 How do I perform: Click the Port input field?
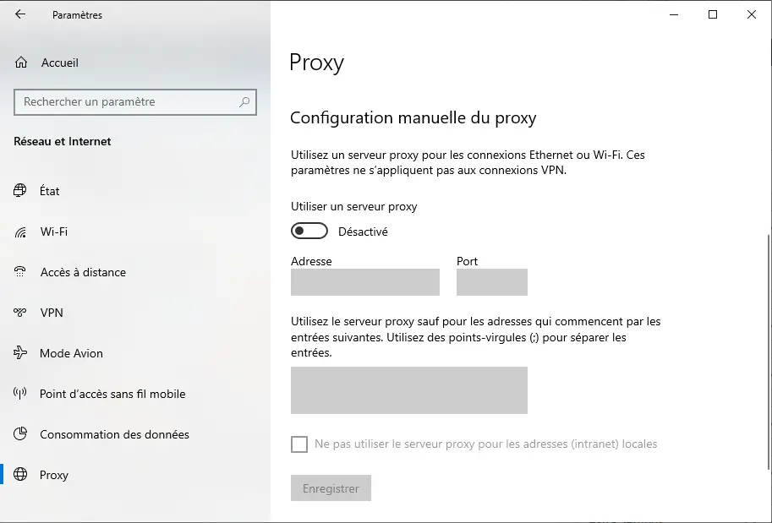(x=492, y=282)
